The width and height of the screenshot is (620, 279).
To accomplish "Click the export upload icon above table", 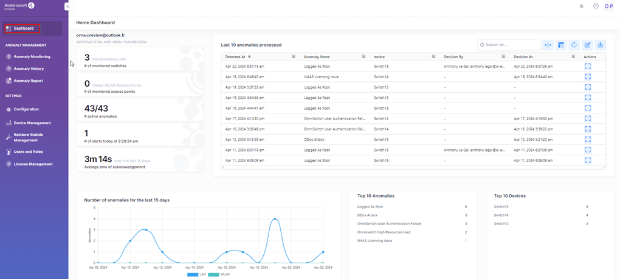I will point(601,45).
